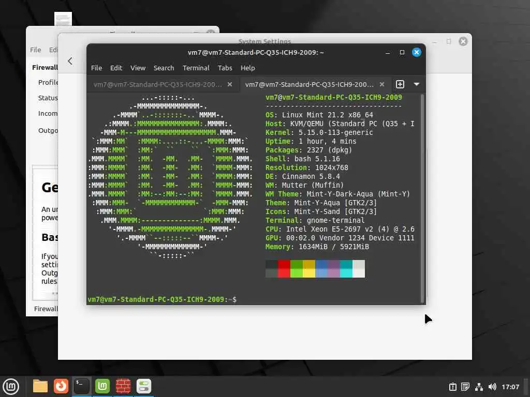Expand the tab list dropdown arrow

(x=417, y=84)
